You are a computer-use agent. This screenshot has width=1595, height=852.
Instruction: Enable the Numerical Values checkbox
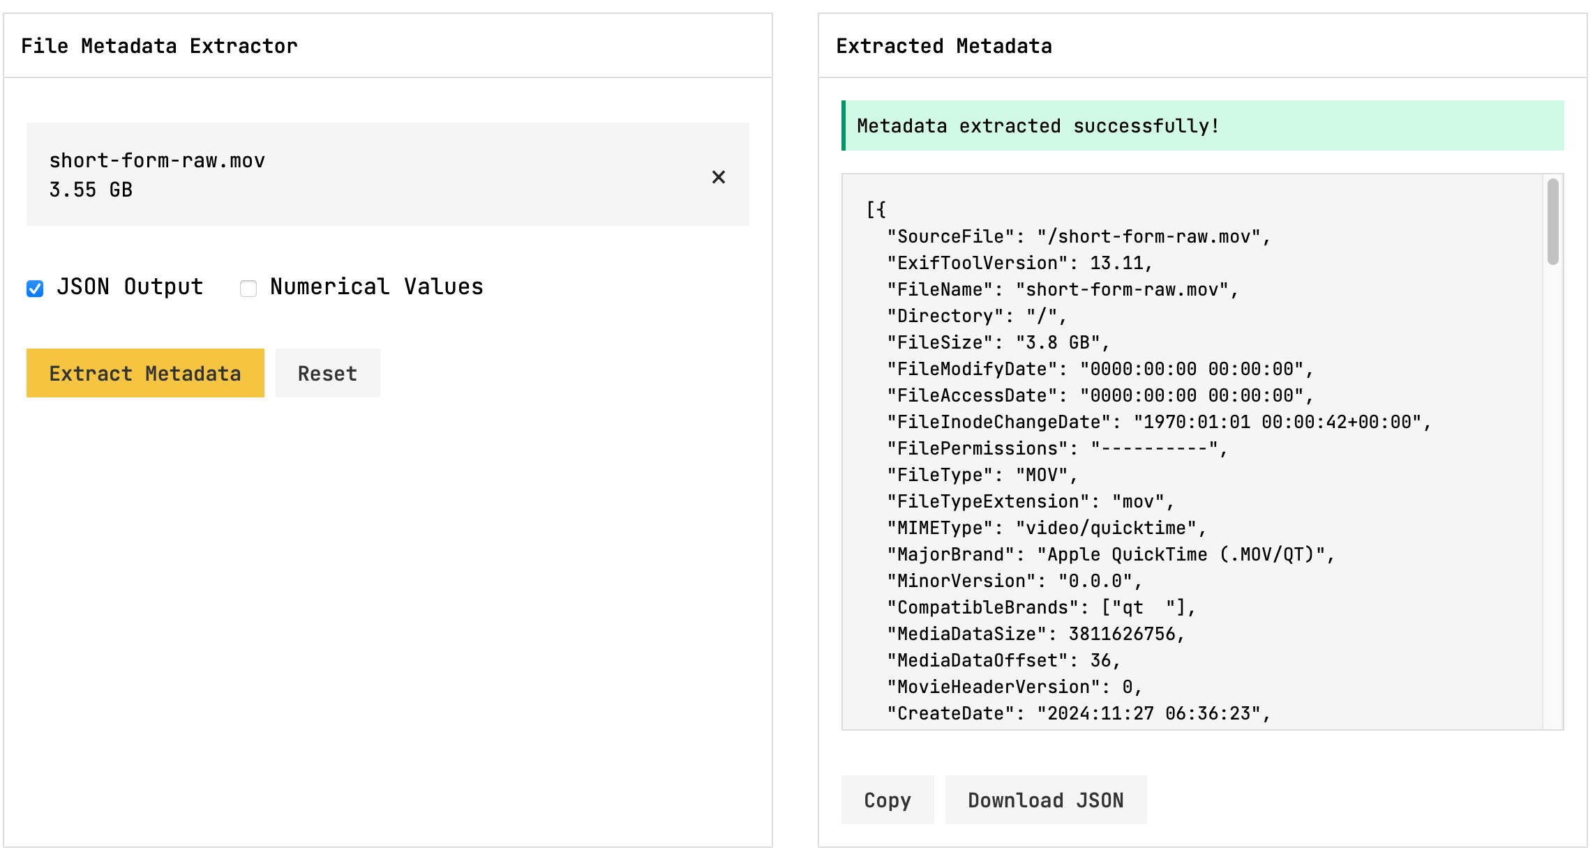click(x=248, y=288)
